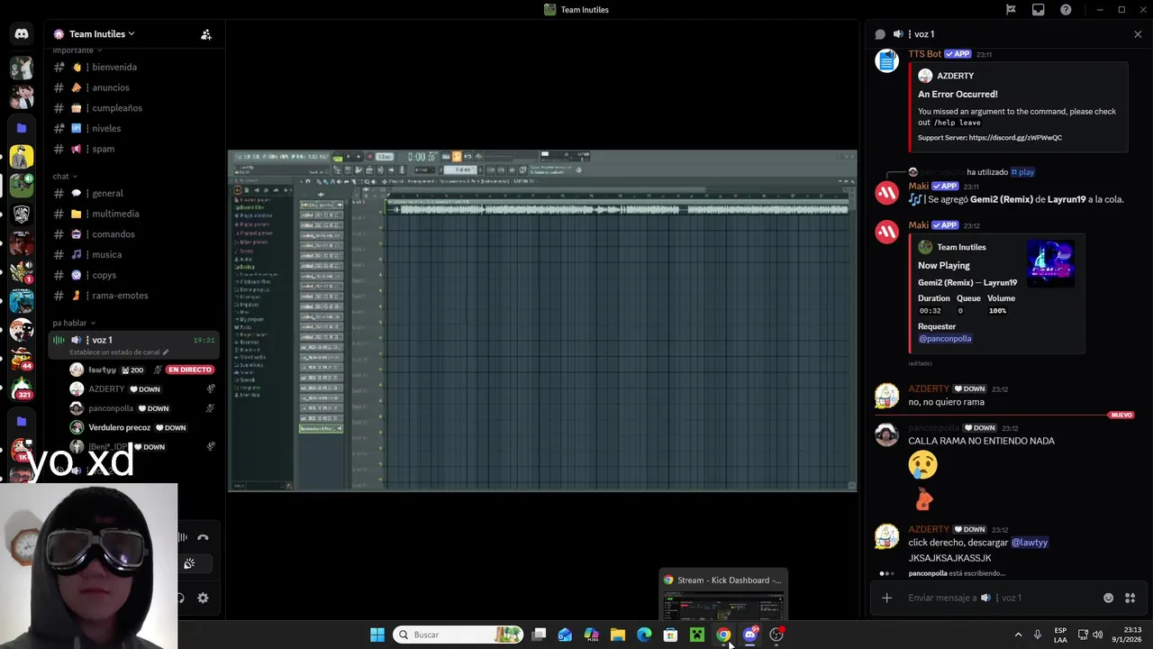
Task: Open Windows Start menu
Action: coord(377,635)
